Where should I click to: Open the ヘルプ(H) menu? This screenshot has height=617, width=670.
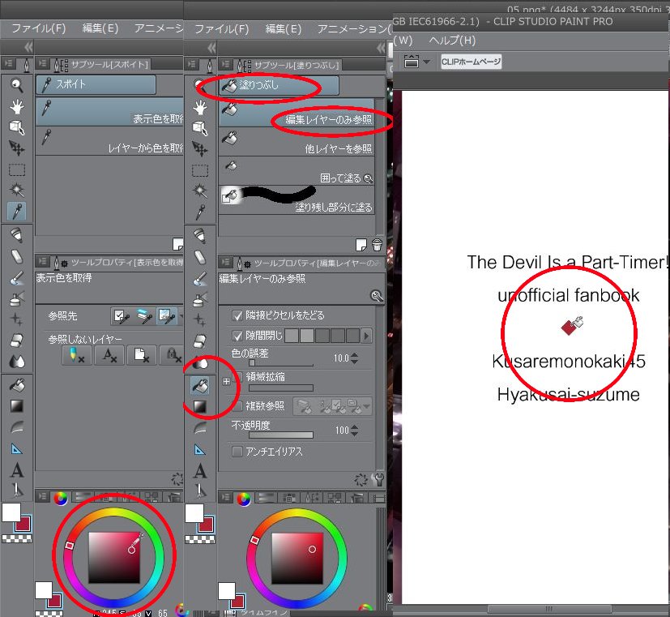pos(452,41)
